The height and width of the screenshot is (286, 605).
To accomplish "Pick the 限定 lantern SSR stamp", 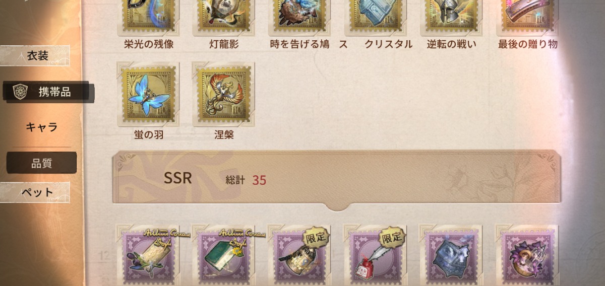I will 299,255.
